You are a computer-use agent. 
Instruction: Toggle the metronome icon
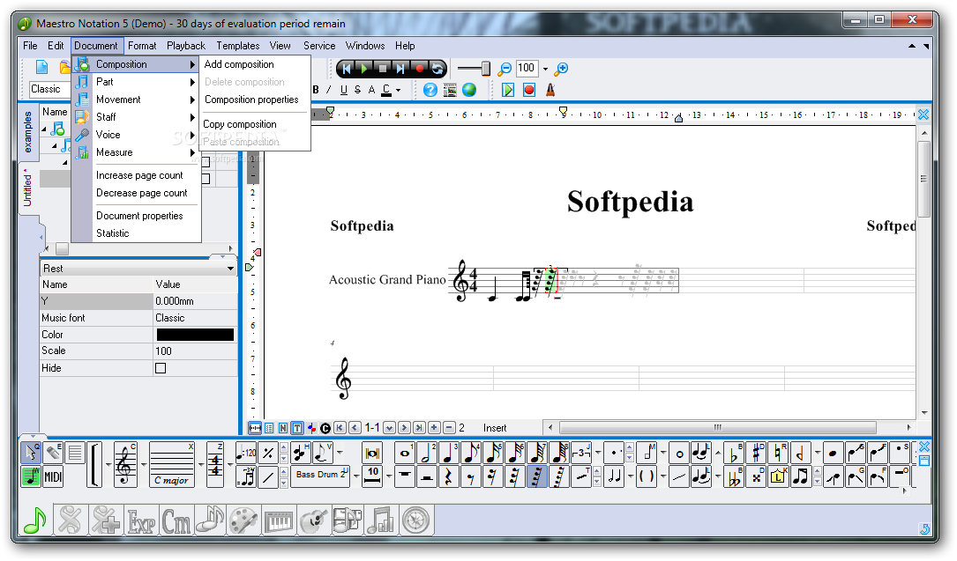click(550, 90)
